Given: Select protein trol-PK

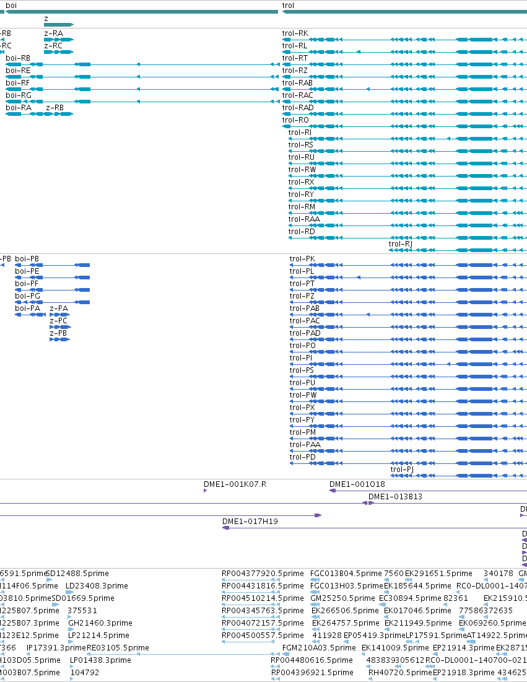Looking at the screenshot, I should 408,265.
